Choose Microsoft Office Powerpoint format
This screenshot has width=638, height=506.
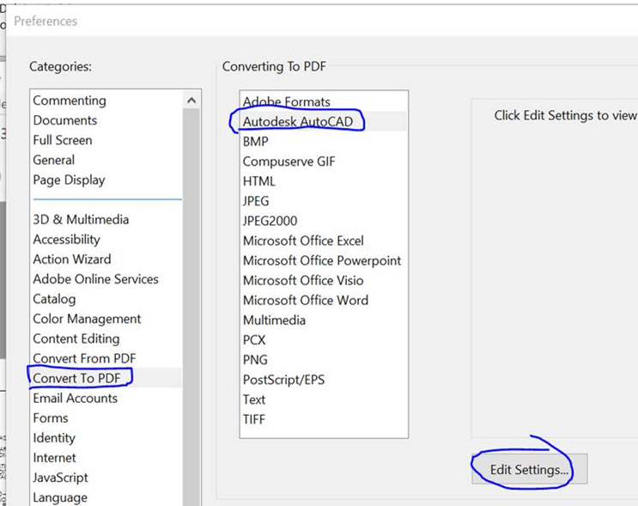[322, 260]
